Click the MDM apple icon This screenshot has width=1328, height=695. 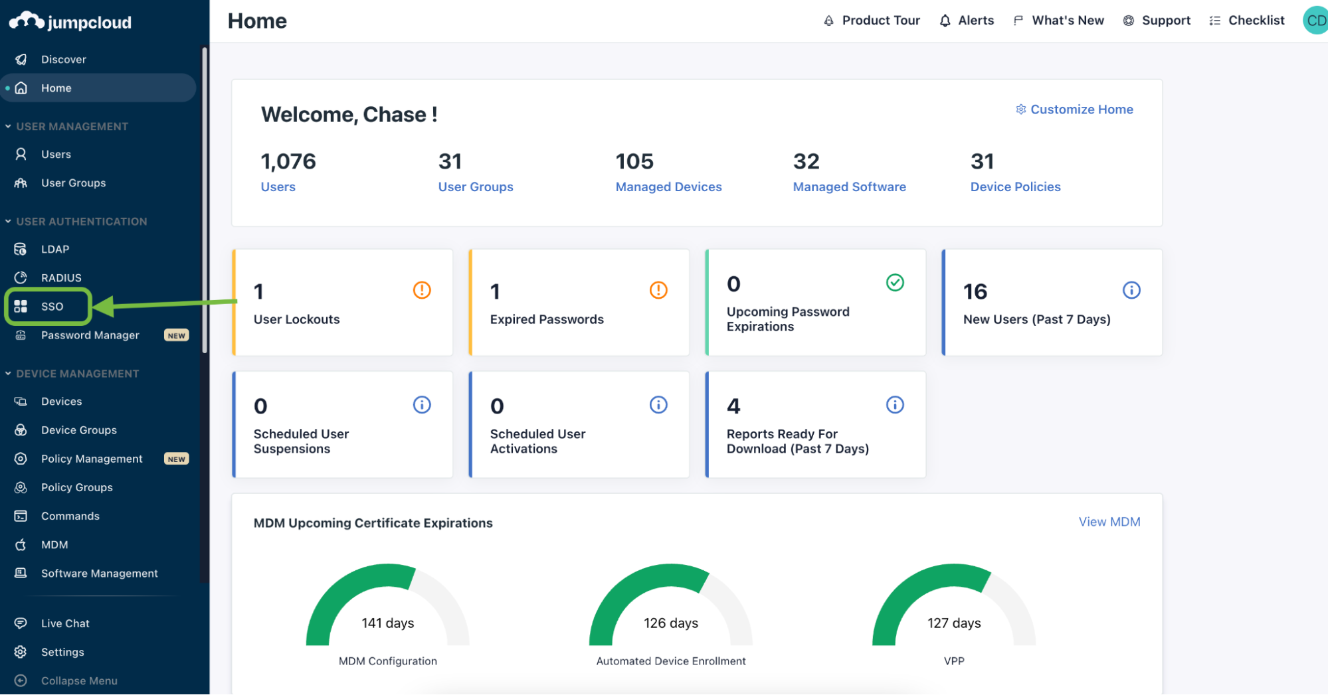coord(21,544)
